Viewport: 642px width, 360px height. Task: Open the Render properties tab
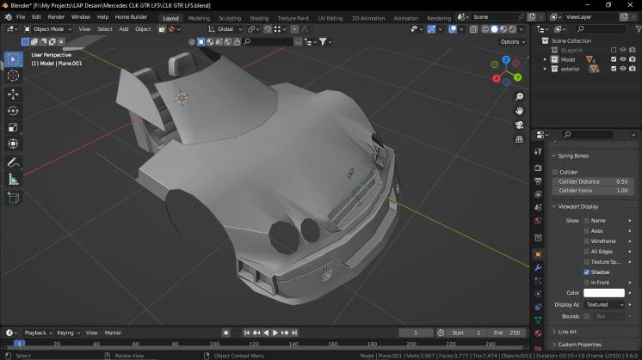tap(538, 168)
